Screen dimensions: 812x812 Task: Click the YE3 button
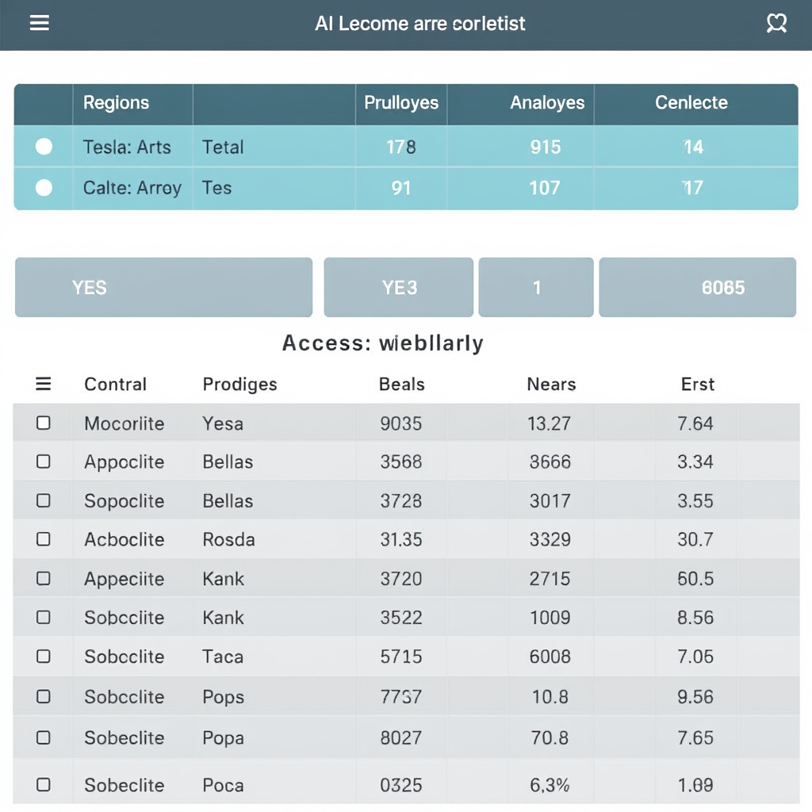399,288
